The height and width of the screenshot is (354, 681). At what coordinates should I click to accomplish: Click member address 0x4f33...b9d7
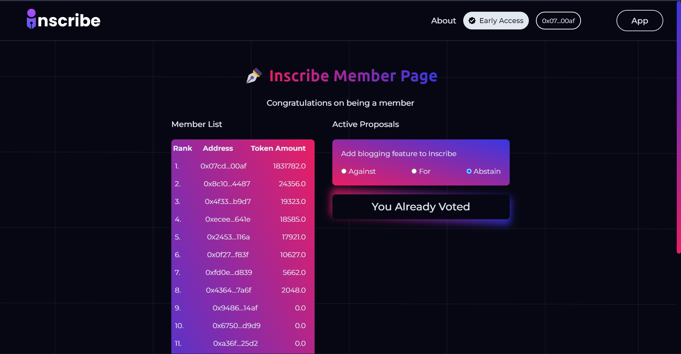point(228,201)
